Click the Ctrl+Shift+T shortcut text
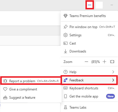The width and height of the screenshot is (118, 112). coord(107,27)
